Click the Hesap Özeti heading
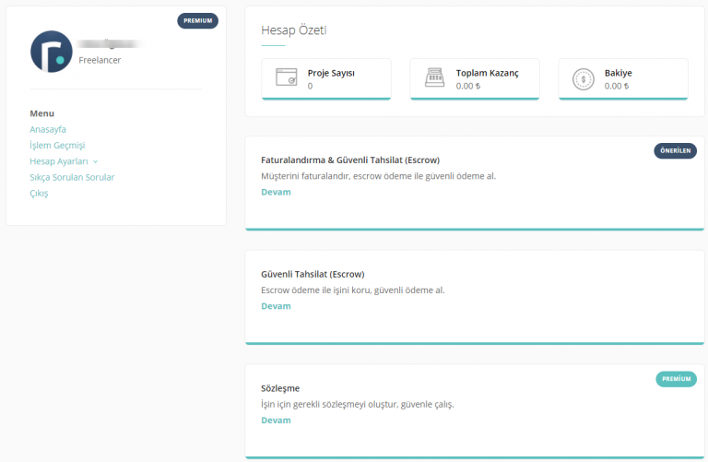Image resolution: width=708 pixels, height=462 pixels. [x=294, y=30]
